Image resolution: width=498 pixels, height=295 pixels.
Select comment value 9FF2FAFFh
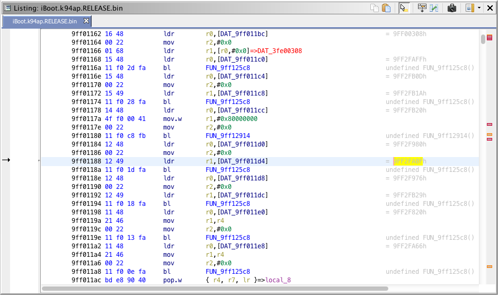(410, 59)
